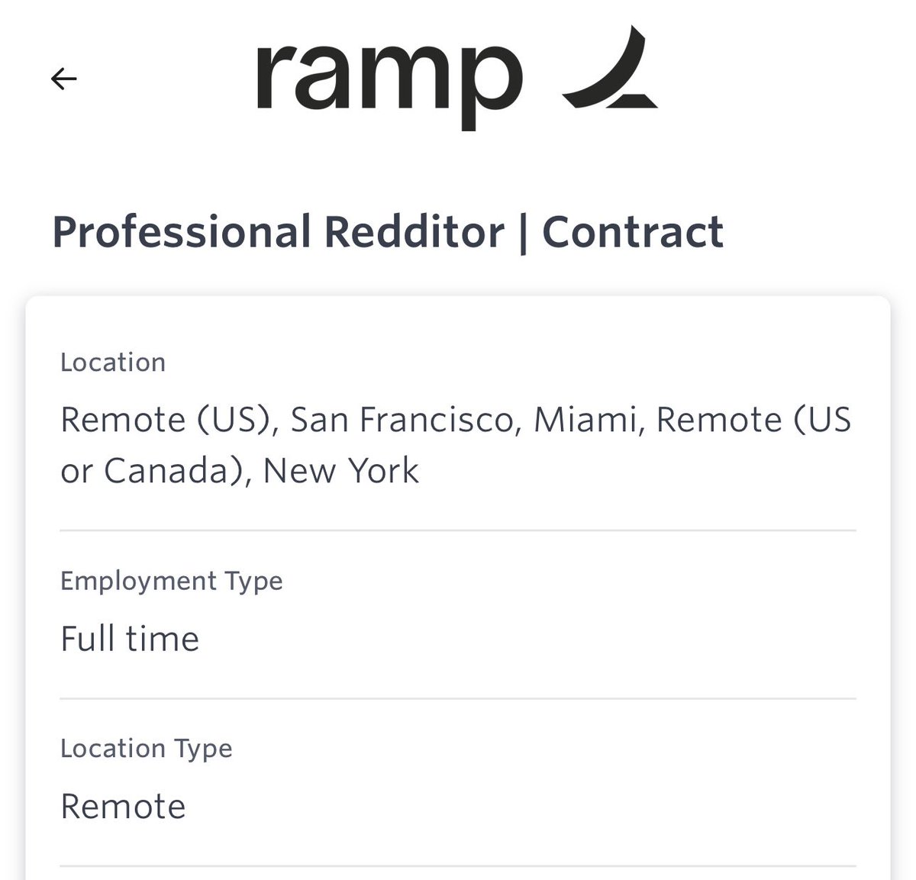This screenshot has width=916, height=880.
Task: Click the "Full time" value
Action: pos(130,639)
